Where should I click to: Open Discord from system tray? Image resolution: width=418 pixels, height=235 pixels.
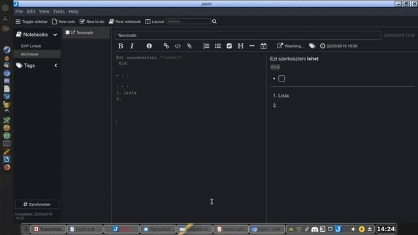[315, 229]
